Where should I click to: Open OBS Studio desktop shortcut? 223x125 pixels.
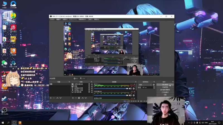click(x=4, y=111)
